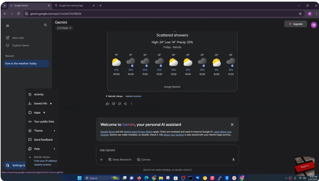Share the weather response

pyautogui.click(x=125, y=104)
